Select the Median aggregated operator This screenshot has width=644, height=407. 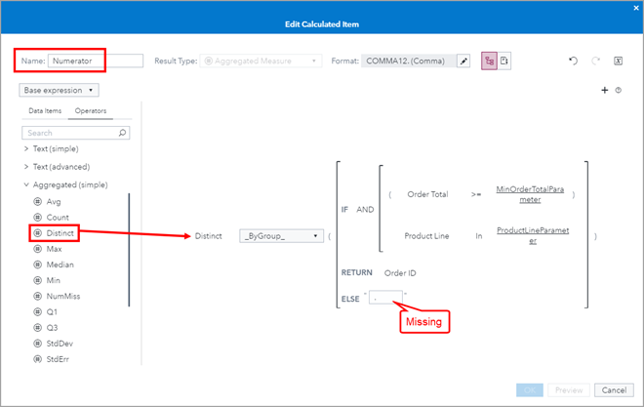coord(60,266)
